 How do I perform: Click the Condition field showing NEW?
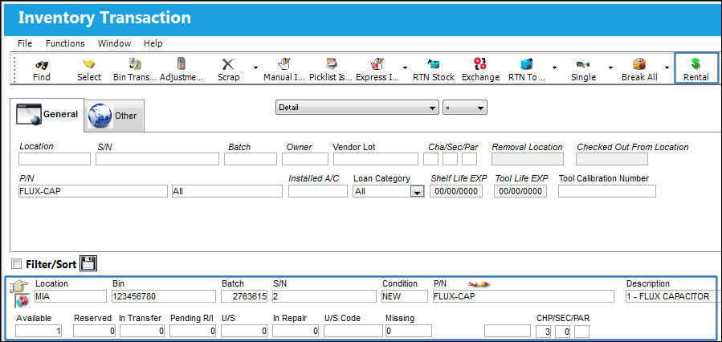coord(404,296)
